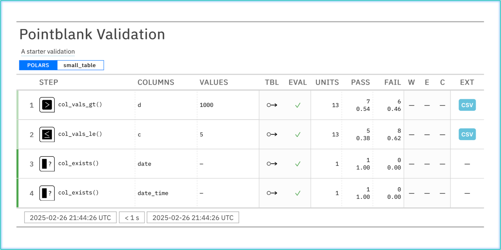The width and height of the screenshot is (501, 250).
Task: Click the greater-than icon for step 1
Action: pyautogui.click(x=47, y=105)
